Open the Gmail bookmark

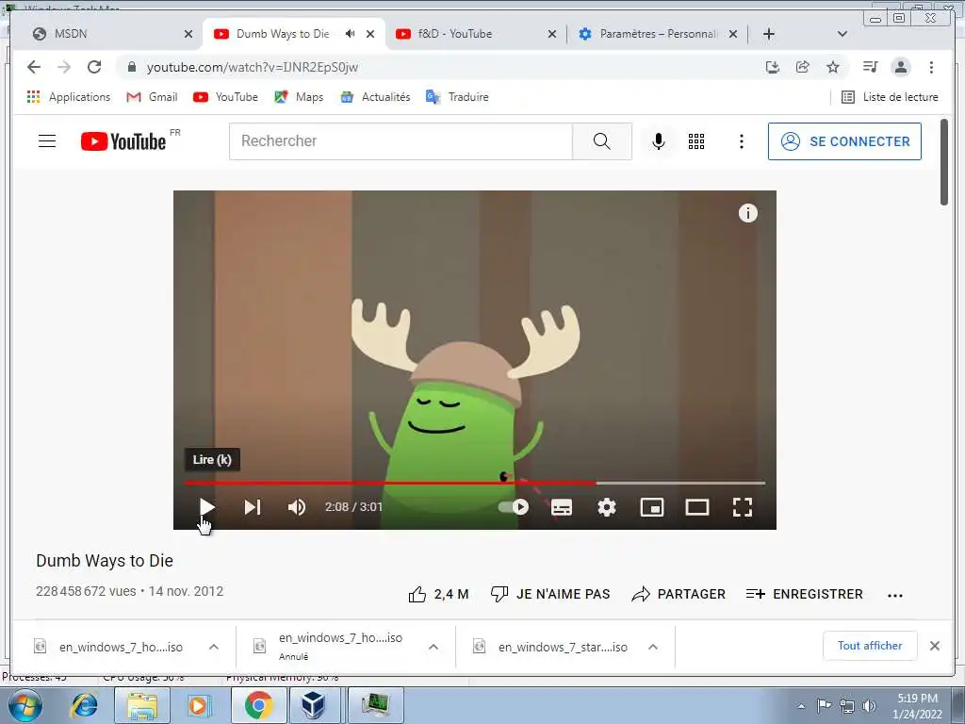pos(152,97)
